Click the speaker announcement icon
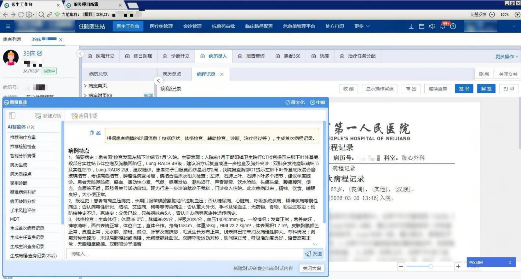The image size is (521, 279). (432, 26)
